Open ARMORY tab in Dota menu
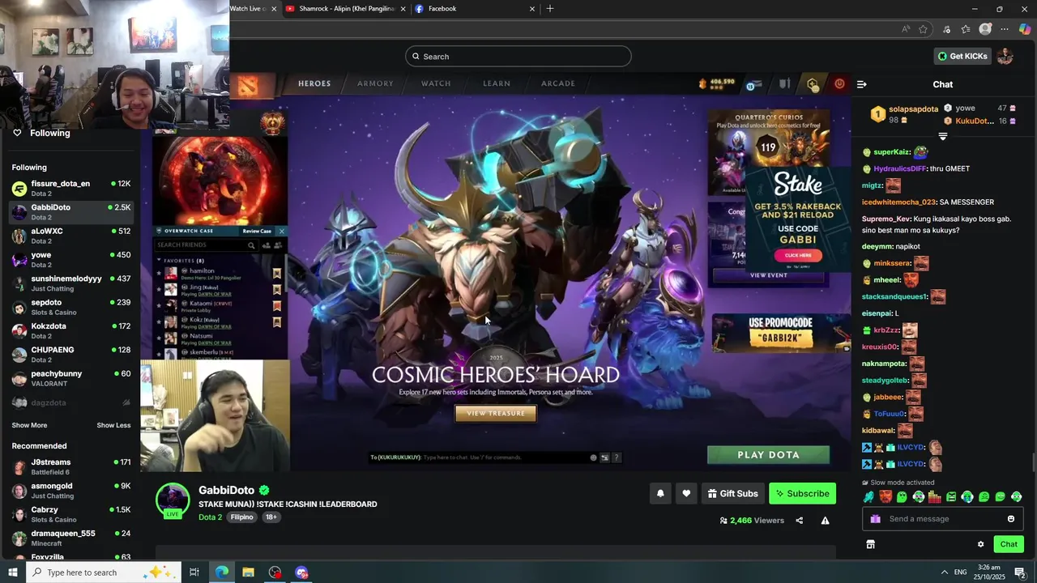Viewport: 1037px width, 583px height. [375, 83]
